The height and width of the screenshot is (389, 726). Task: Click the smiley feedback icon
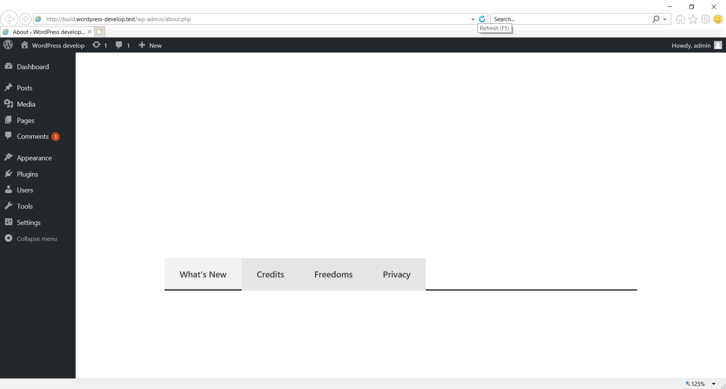718,19
